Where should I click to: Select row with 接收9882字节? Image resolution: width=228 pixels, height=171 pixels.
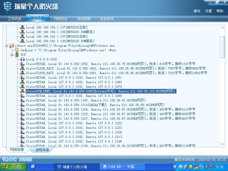click(116, 68)
